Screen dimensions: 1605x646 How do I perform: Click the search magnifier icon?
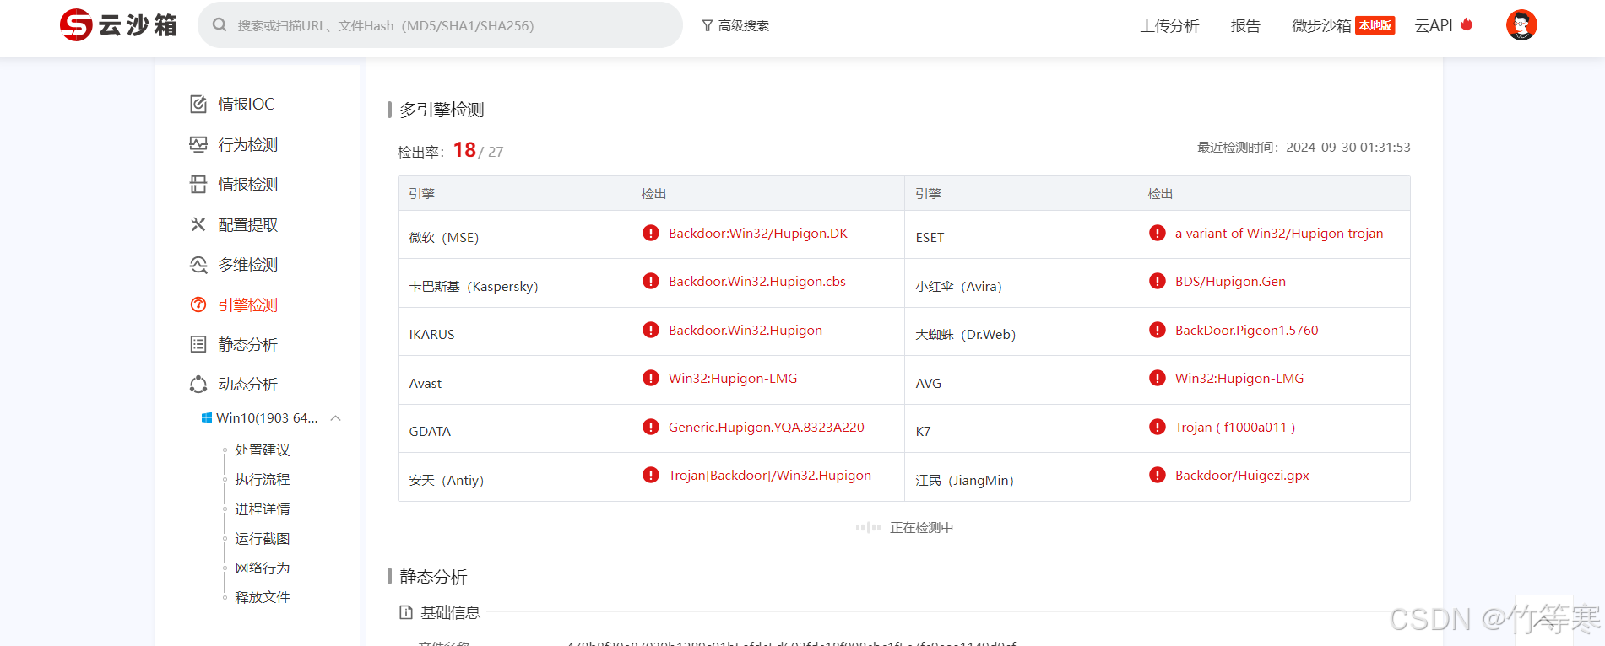click(220, 25)
